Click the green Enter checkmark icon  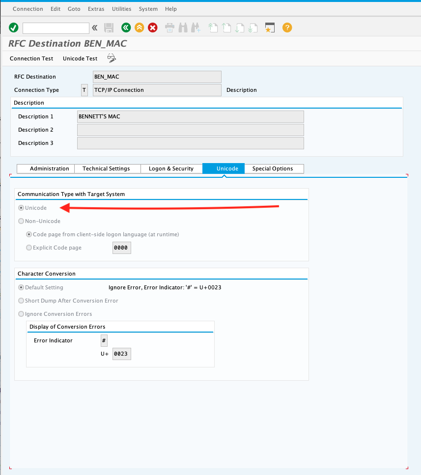tap(14, 28)
